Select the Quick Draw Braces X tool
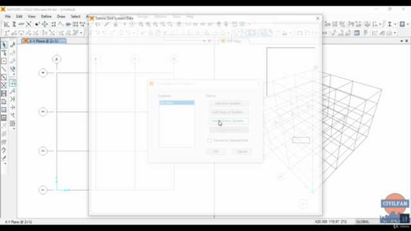 click(x=4, y=85)
